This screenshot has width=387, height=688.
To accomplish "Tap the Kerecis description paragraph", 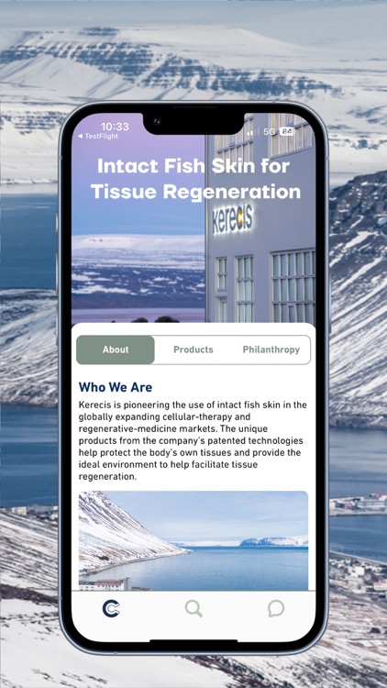I will [x=193, y=440].
